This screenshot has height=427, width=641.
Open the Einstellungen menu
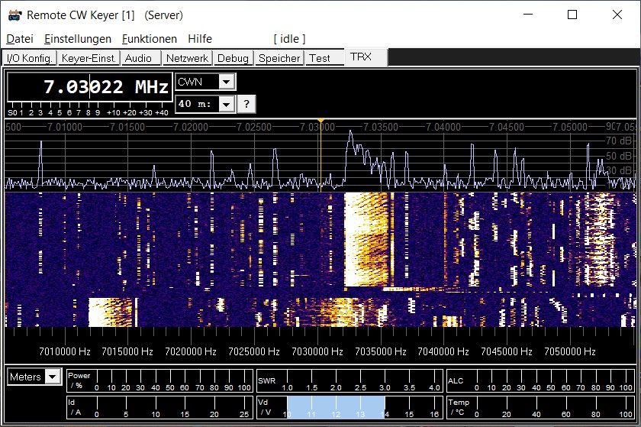coord(78,39)
